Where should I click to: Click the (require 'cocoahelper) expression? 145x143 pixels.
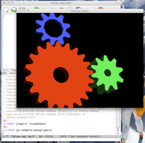[x=31, y=124]
